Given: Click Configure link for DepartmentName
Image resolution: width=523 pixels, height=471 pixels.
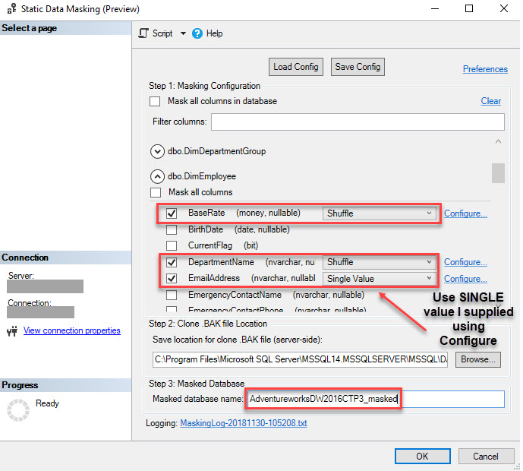Looking at the screenshot, I should tap(465, 262).
